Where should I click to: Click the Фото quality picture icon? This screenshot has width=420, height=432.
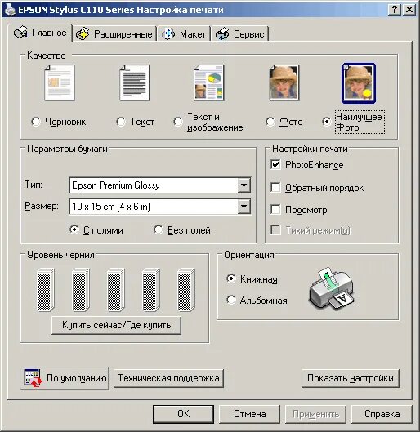284,82
